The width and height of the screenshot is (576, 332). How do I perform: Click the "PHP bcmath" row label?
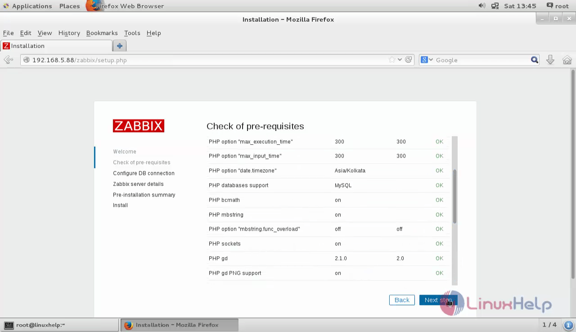pos(224,200)
